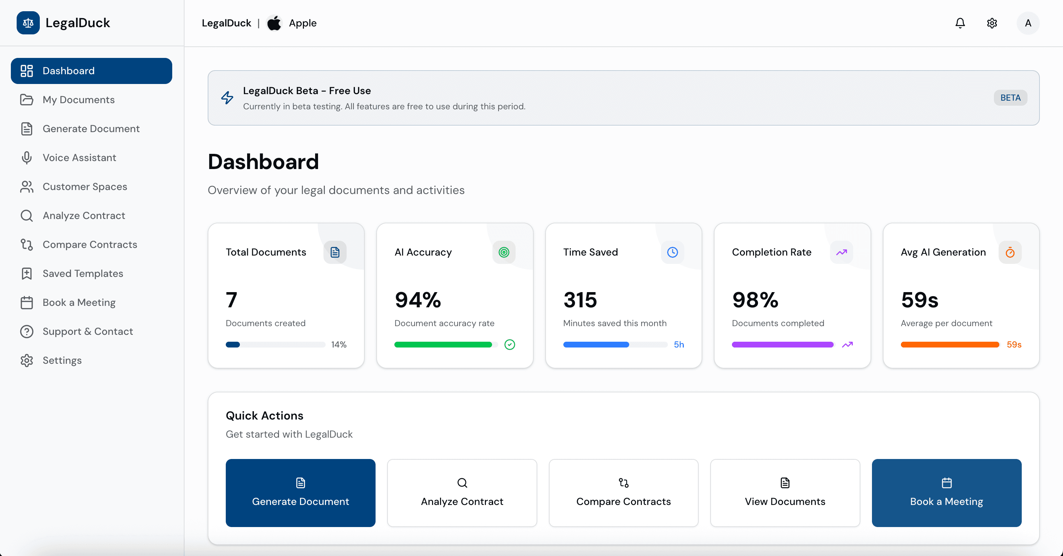The image size is (1063, 556).
Task: Click the Apple logo in header
Action: tap(274, 23)
